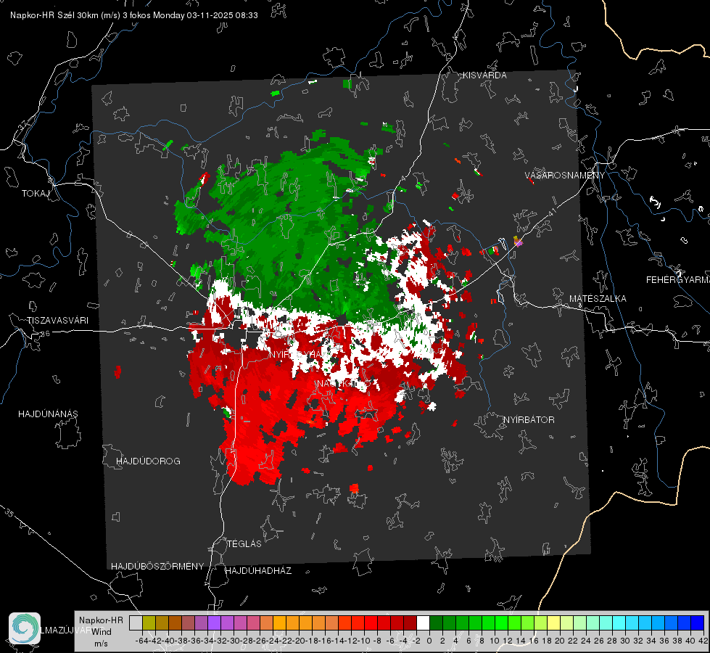The height and width of the screenshot is (653, 710).
Task: Pick the bright yellow legend swatch near 18
Action: (553, 623)
